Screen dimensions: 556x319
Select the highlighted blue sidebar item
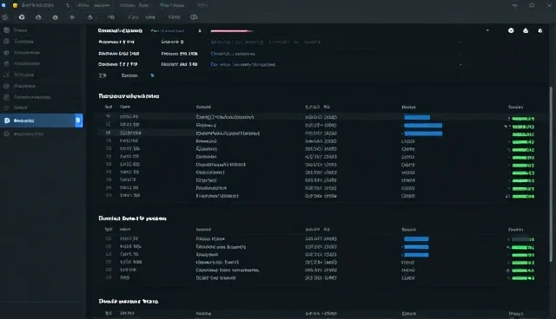42,120
